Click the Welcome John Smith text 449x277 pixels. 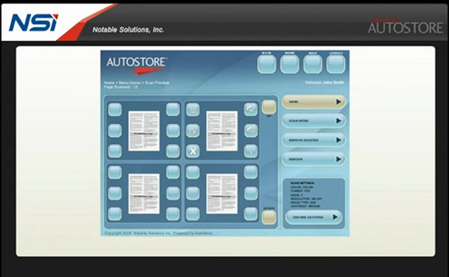tap(325, 83)
